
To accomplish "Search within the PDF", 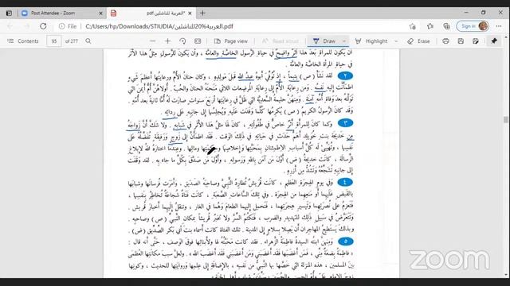I will click(88, 41).
